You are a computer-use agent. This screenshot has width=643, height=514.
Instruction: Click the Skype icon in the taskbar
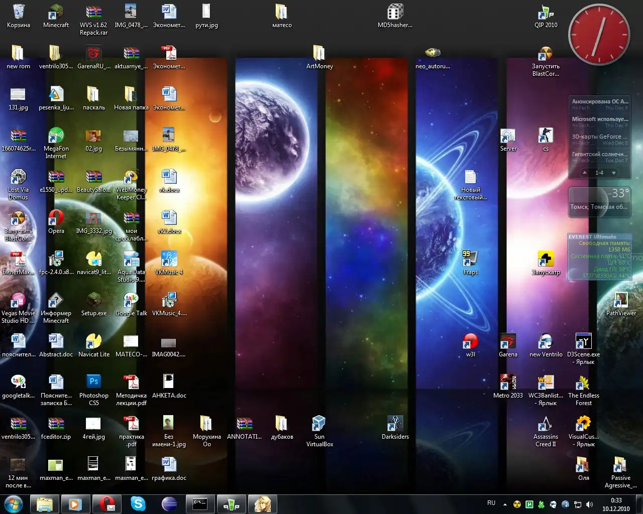click(138, 503)
